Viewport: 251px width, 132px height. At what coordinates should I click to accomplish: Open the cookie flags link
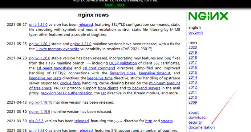pyautogui.click(x=70, y=83)
